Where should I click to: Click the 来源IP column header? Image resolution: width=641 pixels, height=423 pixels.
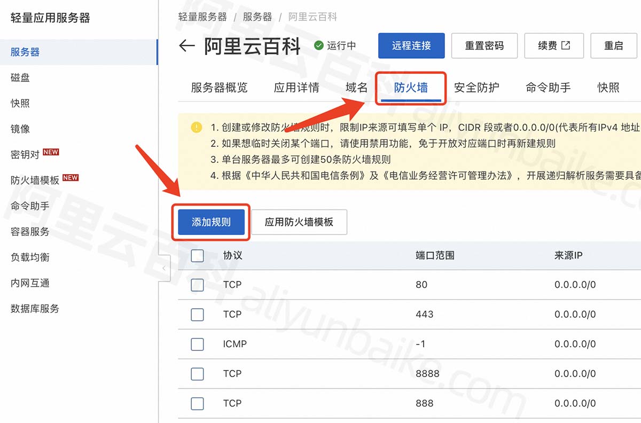[x=568, y=255]
